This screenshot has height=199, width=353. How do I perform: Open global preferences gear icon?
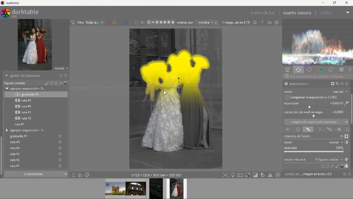pyautogui.click(x=277, y=23)
